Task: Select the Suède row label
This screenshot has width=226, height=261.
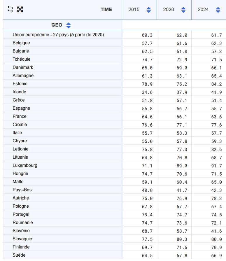Action: click(19, 255)
